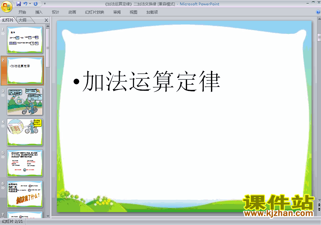Select slide 4 thumbnail
This screenshot has width=321, height=225.
tap(25, 132)
